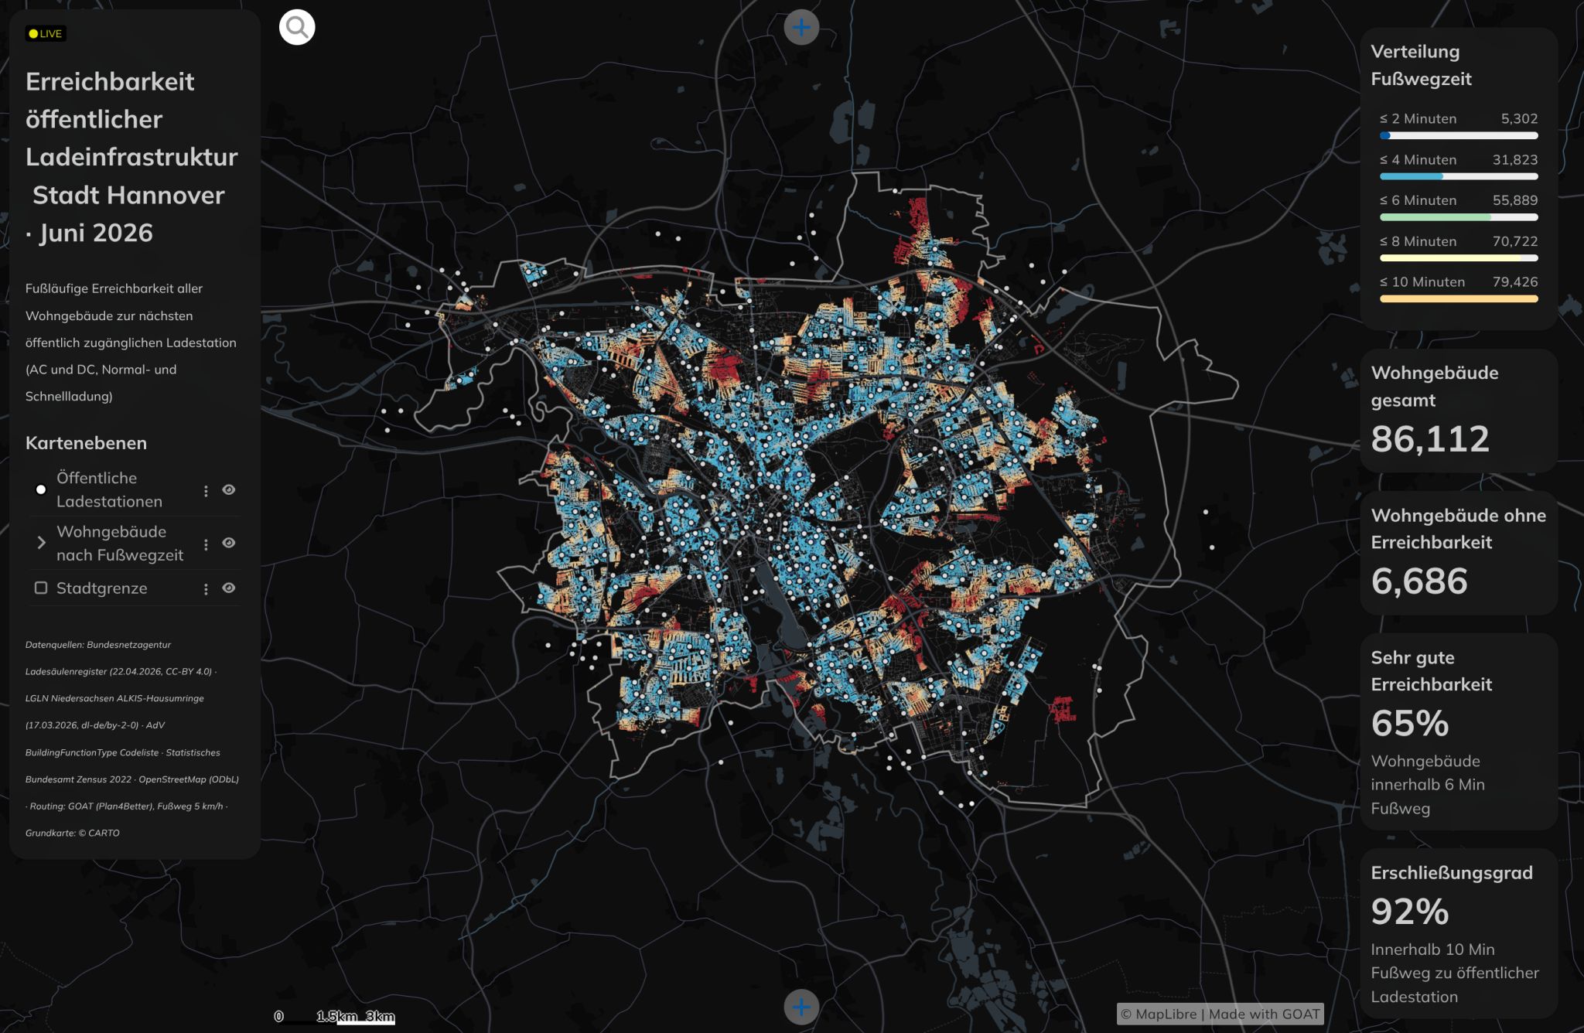Click the 65% Sehr gute Erreichbarkeit value
Screen dimensions: 1584x1033
1409,723
